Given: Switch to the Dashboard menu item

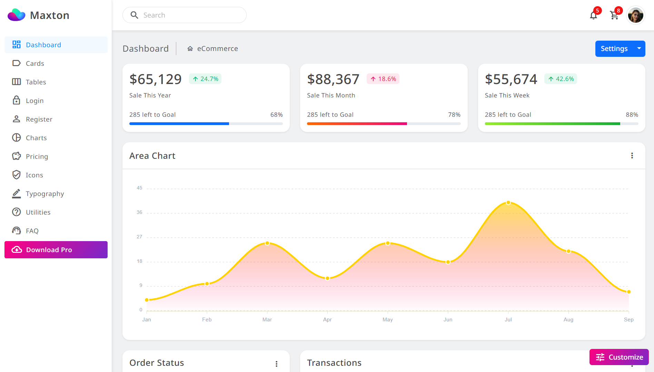Looking at the screenshot, I should tap(43, 45).
